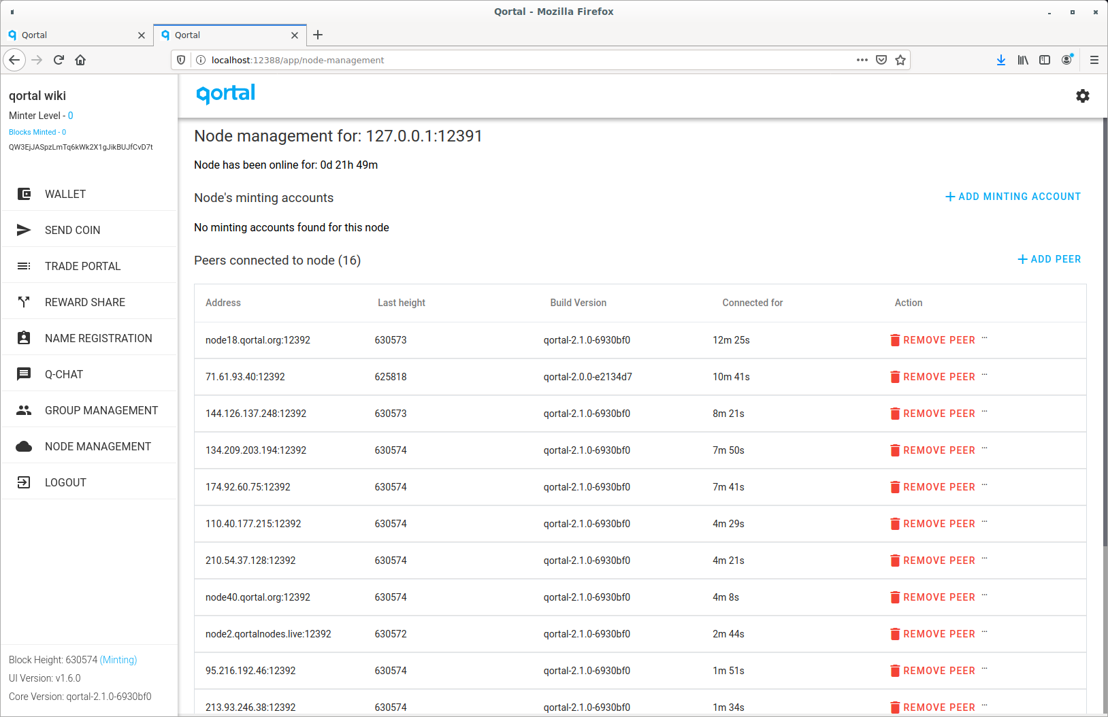
Task: Click trash icon for 71.61.93.40 peer
Action: [895, 377]
